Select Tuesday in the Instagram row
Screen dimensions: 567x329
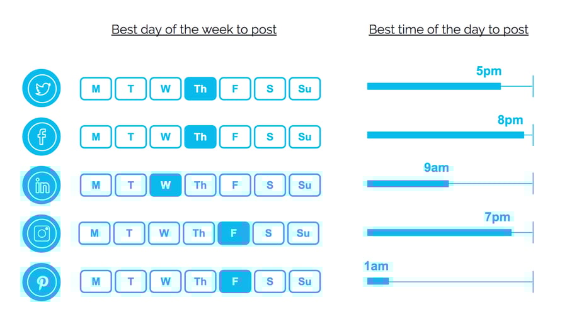(x=129, y=233)
